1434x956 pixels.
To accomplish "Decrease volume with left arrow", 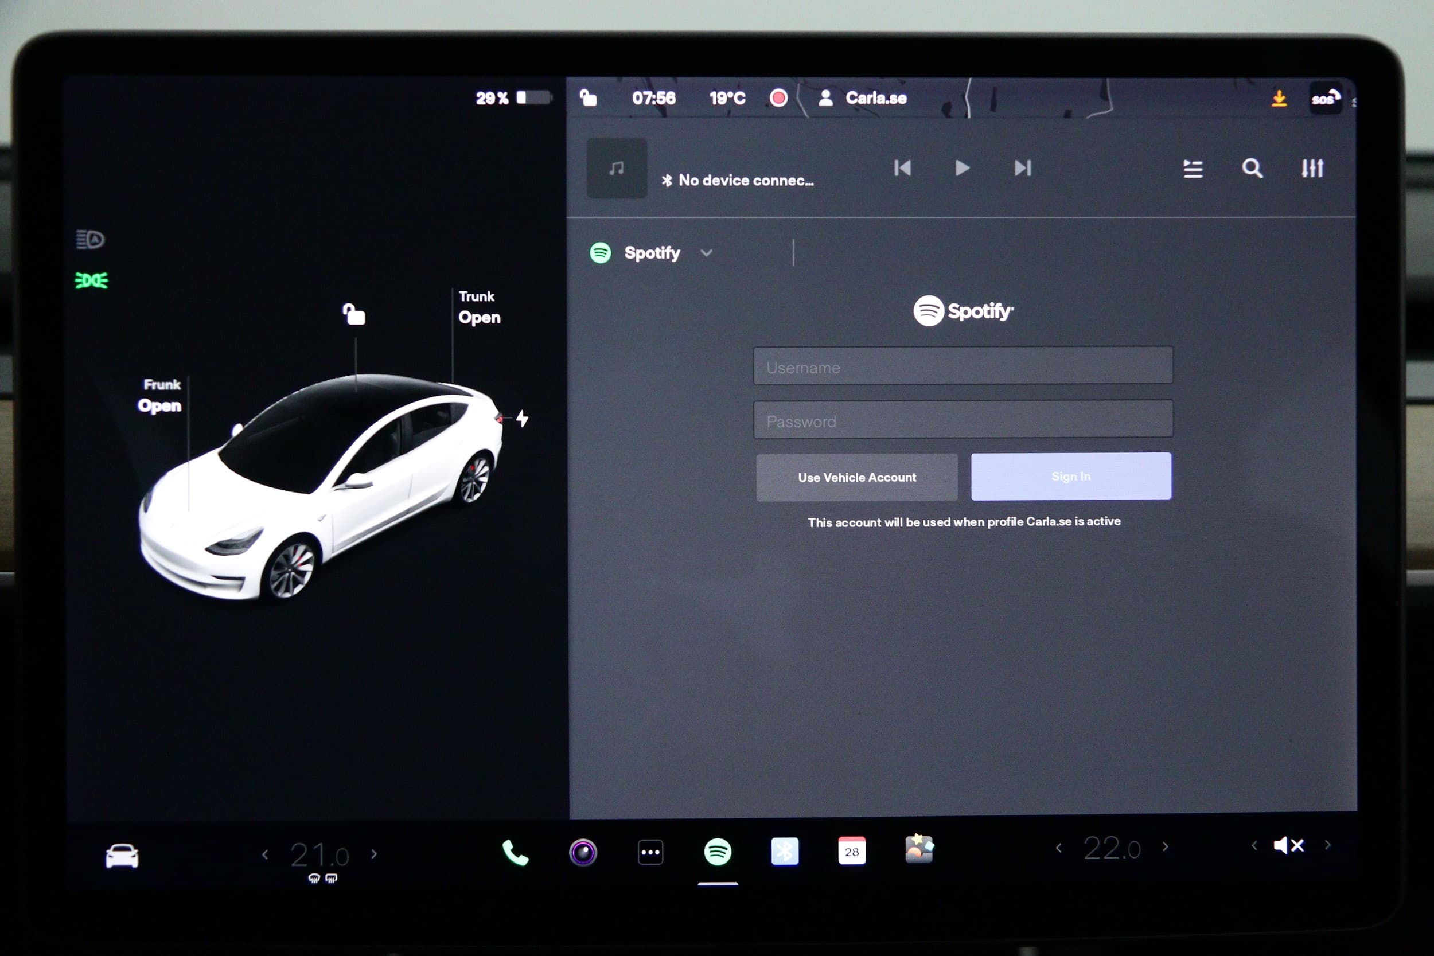I will click(1254, 846).
